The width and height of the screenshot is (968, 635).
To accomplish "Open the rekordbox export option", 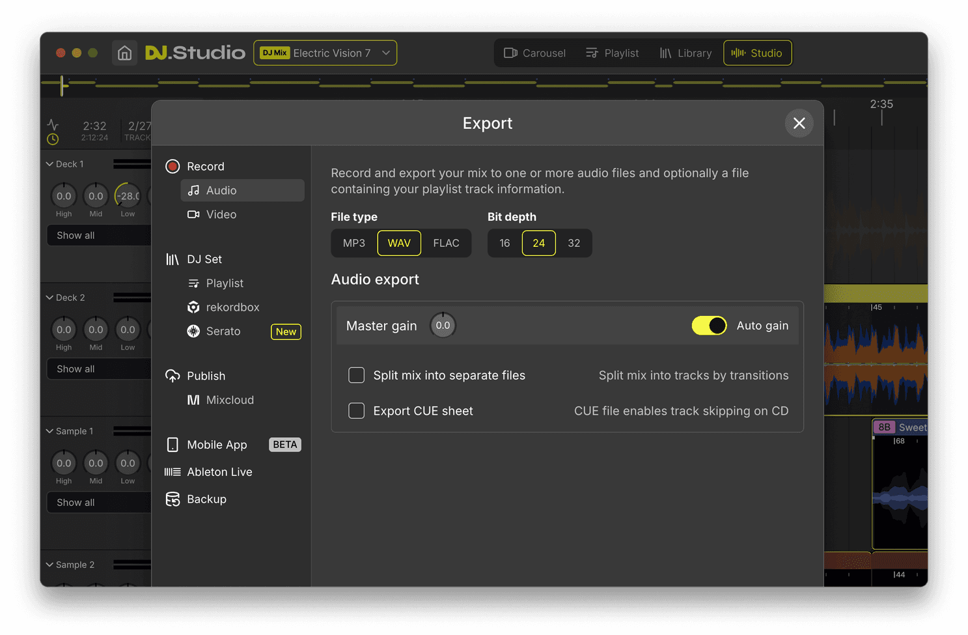I will point(242,307).
